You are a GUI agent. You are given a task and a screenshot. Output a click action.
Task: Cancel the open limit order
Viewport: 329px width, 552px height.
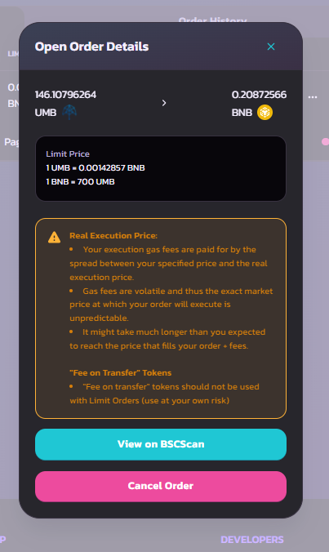[x=161, y=486]
